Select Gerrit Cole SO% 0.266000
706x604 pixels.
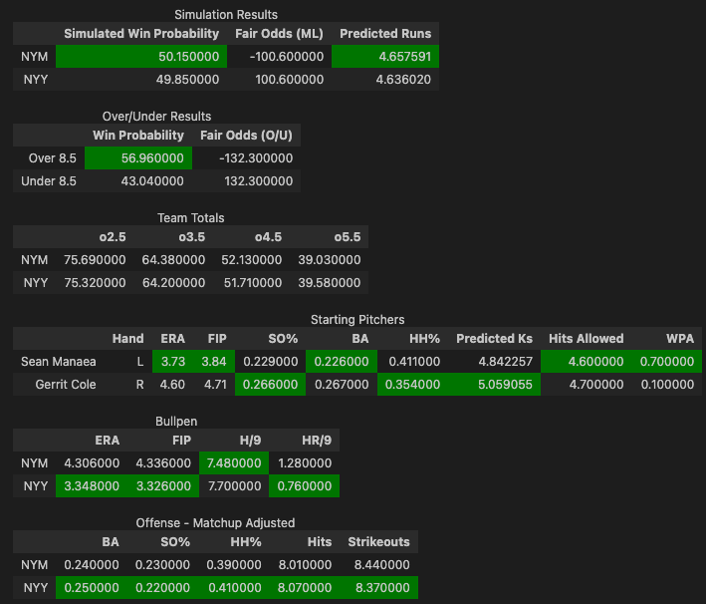coord(270,385)
